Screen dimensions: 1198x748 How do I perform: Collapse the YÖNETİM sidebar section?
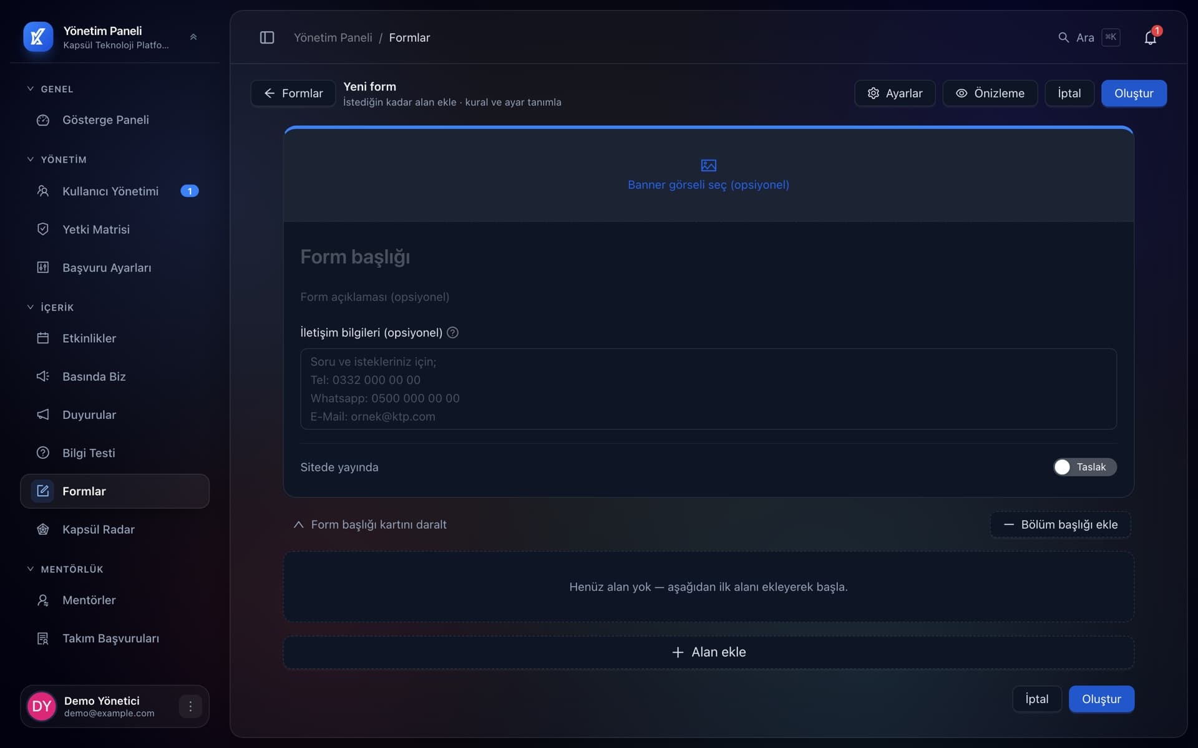click(x=56, y=160)
